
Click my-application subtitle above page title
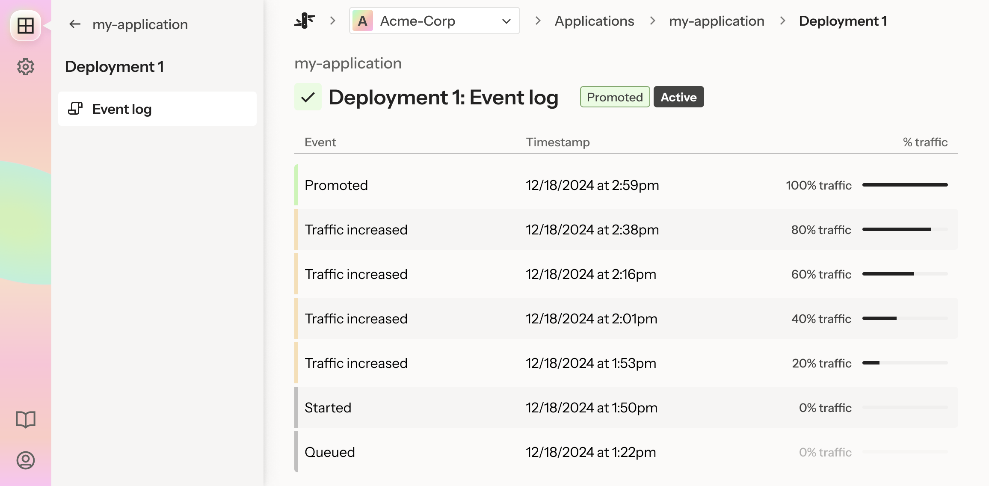click(x=348, y=63)
